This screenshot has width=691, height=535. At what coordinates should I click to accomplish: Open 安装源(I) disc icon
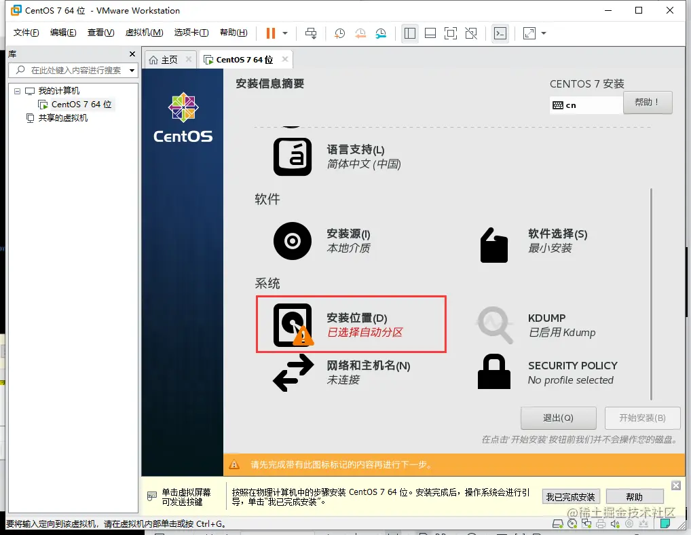tap(292, 240)
